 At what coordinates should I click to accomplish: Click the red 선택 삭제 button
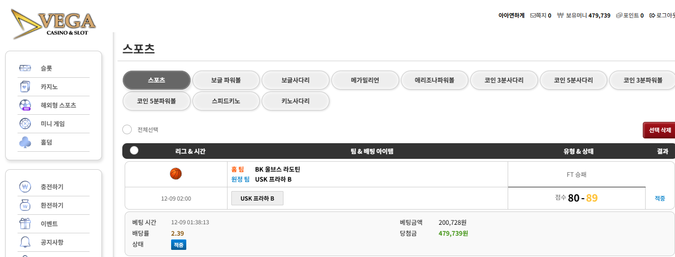click(659, 130)
